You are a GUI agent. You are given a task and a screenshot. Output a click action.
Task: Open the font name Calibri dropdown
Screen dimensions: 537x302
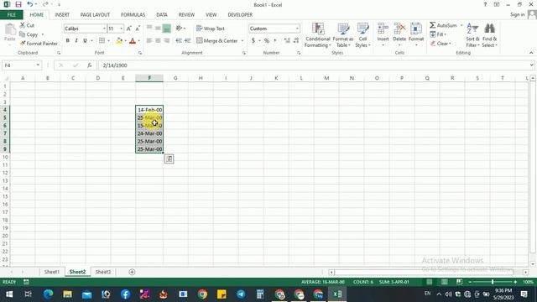104,29
